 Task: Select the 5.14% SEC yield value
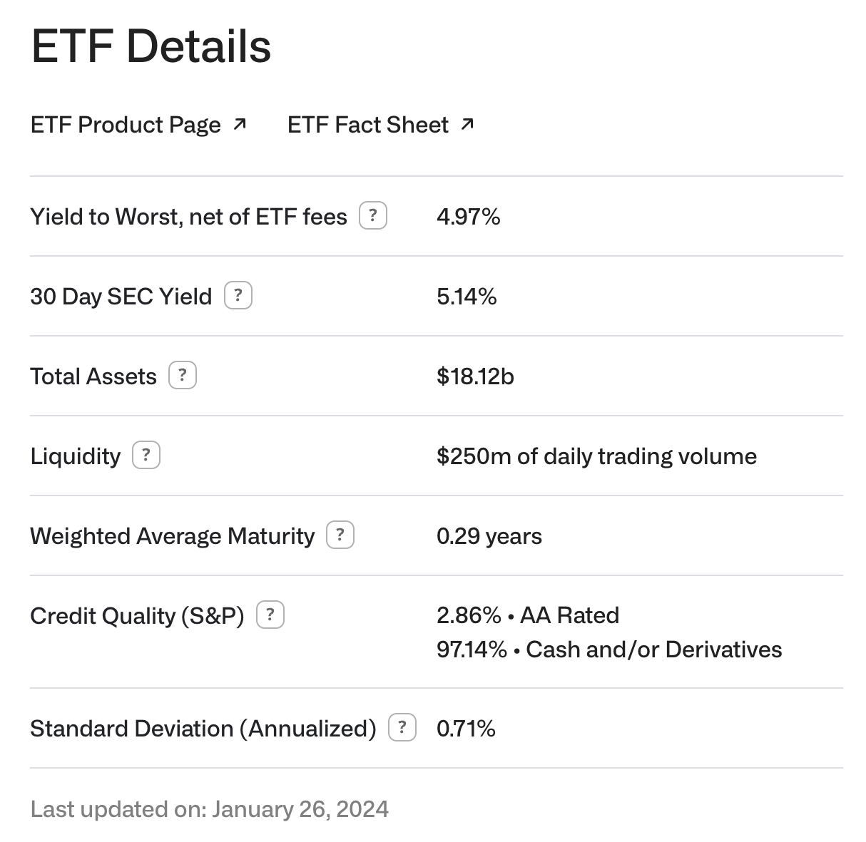[467, 296]
